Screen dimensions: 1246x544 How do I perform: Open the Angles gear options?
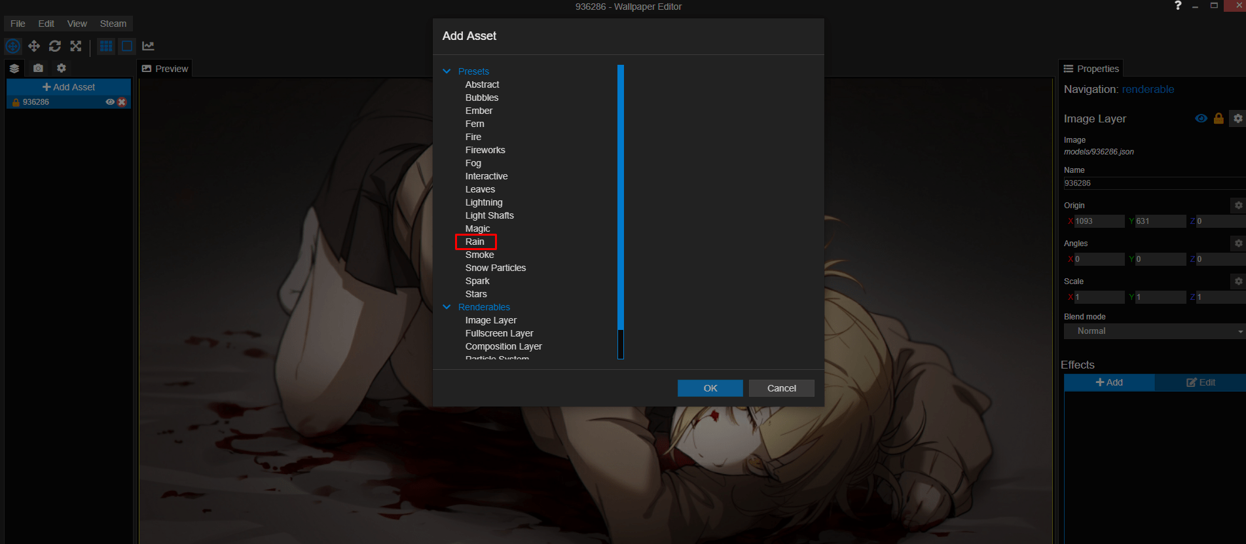click(x=1238, y=243)
